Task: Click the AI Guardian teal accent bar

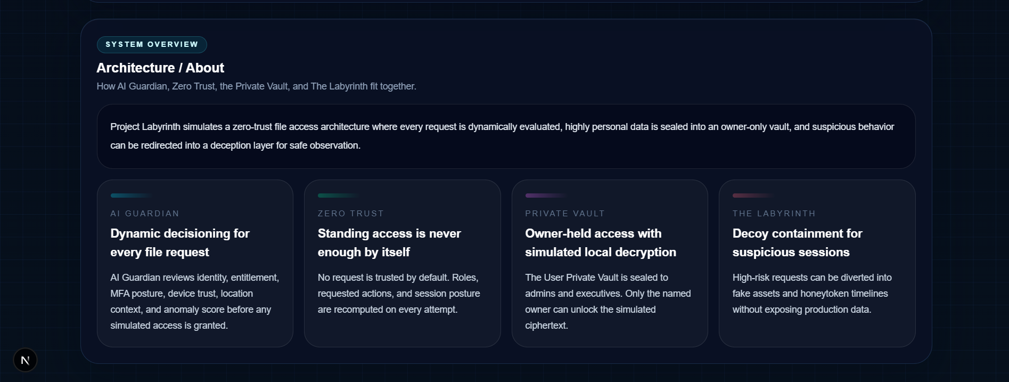Action: [x=131, y=196]
